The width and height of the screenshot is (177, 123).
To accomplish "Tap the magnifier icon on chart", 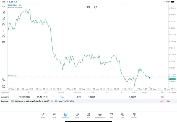I will (4, 79).
